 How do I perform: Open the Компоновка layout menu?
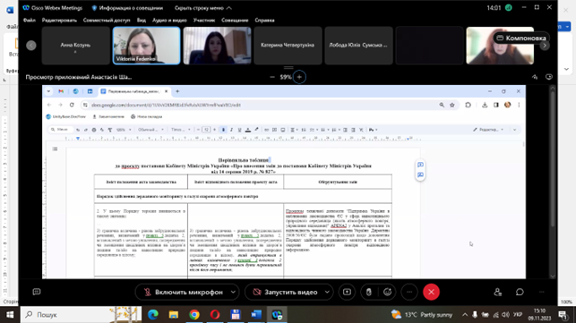521,38
